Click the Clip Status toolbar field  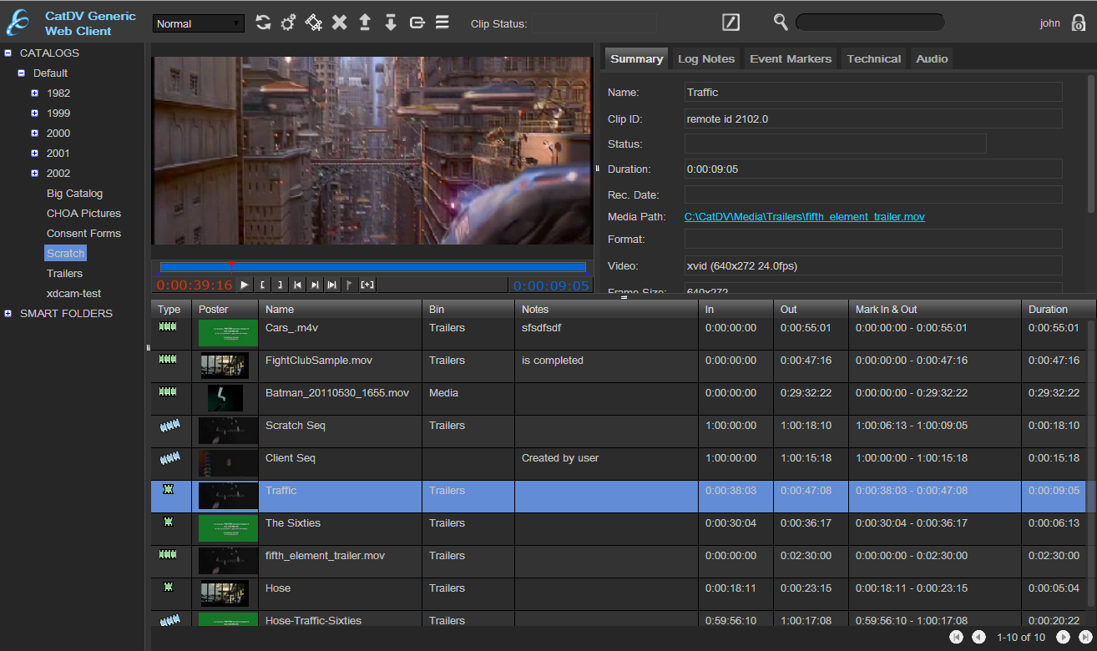(x=594, y=23)
